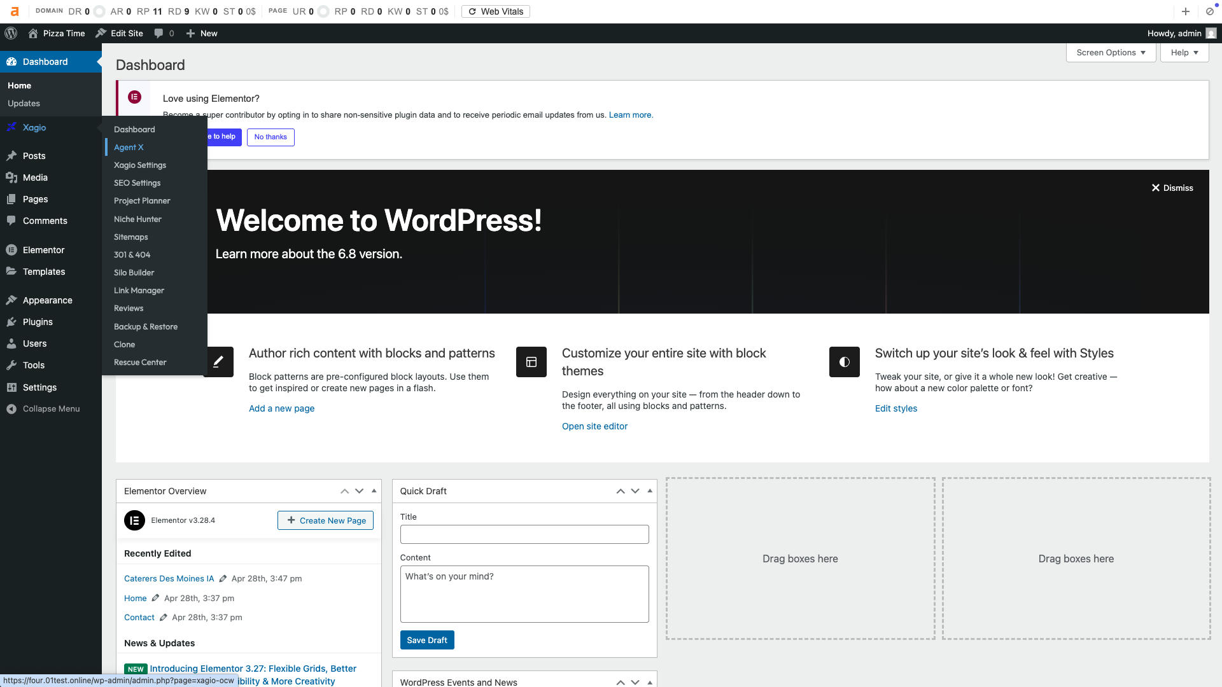Click the Collapse Menu arrow icon

point(11,409)
